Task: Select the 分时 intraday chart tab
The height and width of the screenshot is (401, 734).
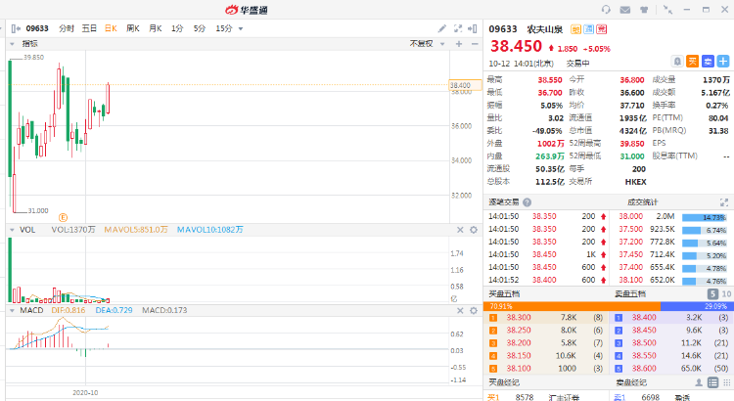Action: 66,28
